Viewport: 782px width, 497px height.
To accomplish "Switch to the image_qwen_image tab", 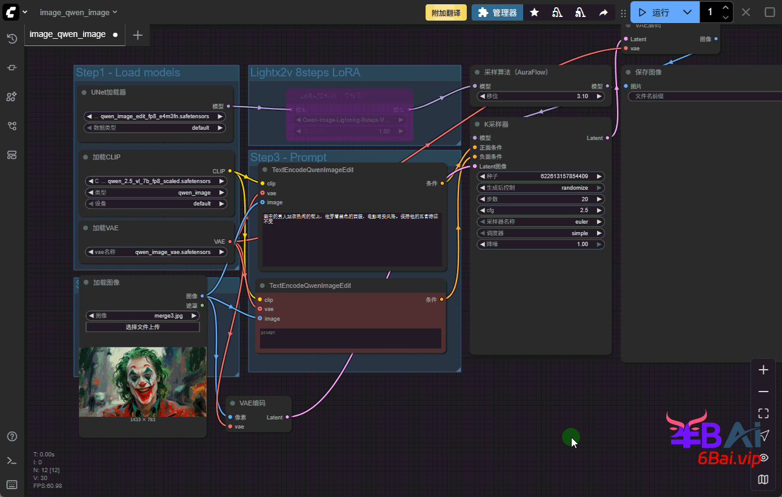I will (68, 35).
